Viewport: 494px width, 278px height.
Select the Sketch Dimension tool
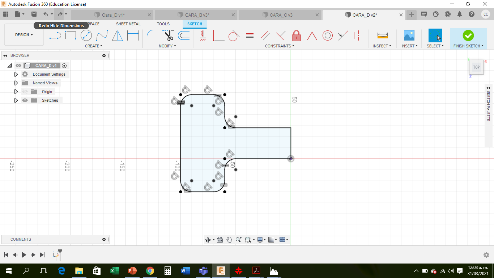tap(133, 35)
